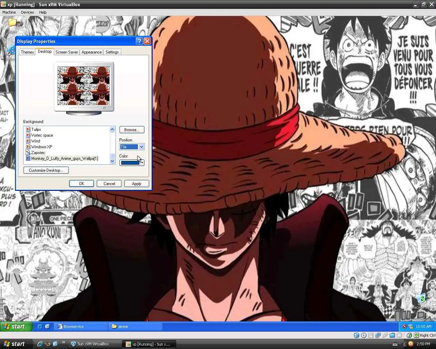This screenshot has width=436, height=349.
Task: Open the ainme folder on guest desktop
Action: pyautogui.click(x=12, y=25)
